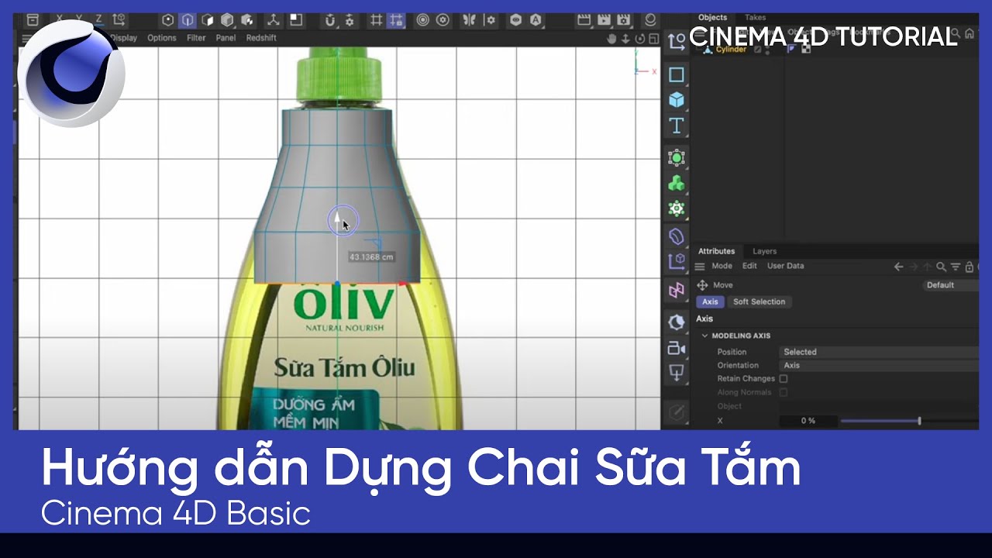Open the User Data menu
This screenshot has height=558, width=992.
[x=785, y=266]
